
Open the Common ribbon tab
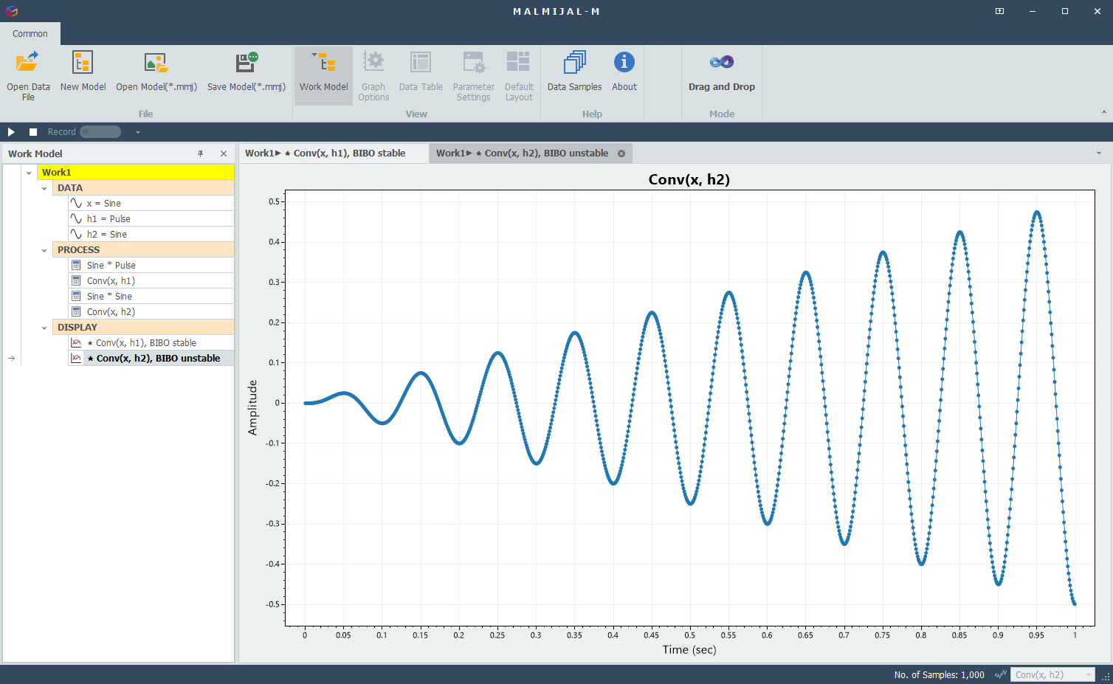(30, 34)
